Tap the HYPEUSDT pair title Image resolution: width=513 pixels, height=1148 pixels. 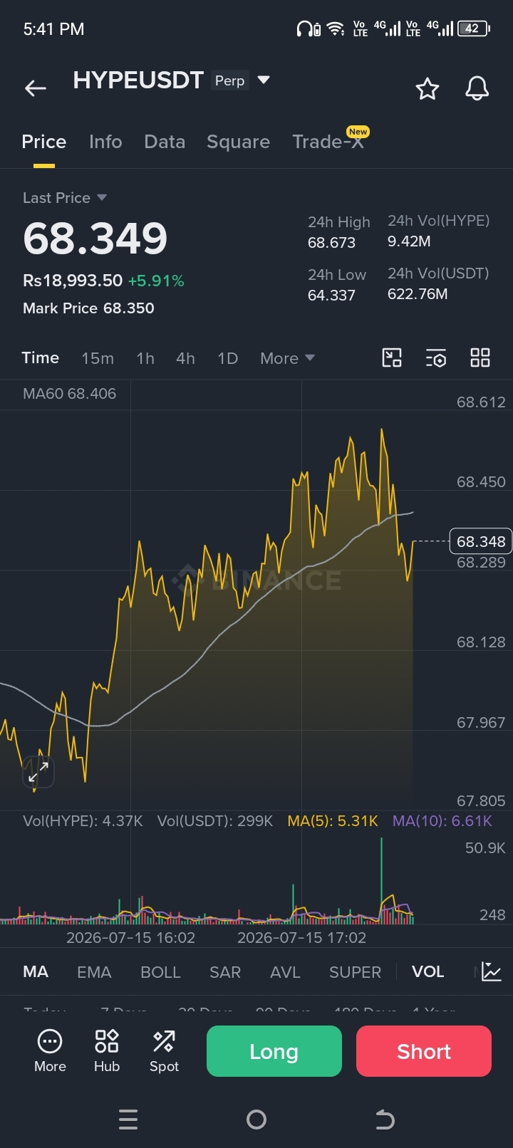(138, 80)
